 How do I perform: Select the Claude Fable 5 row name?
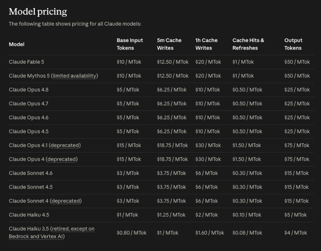[26, 62]
